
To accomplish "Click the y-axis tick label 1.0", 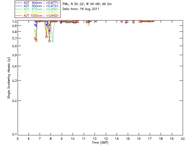I will tap(14, 21).
